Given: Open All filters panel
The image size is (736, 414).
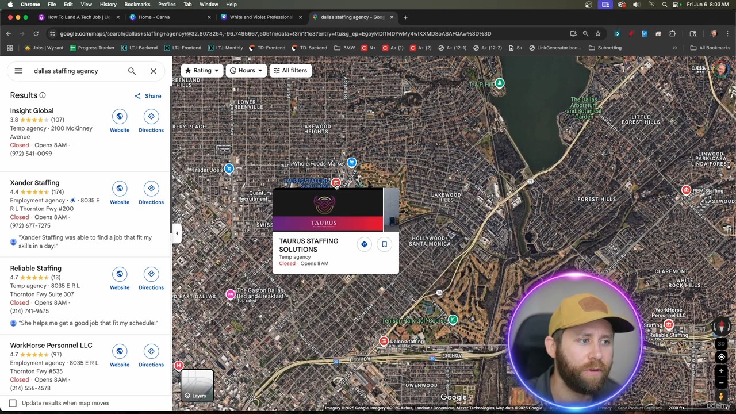Looking at the screenshot, I should pos(290,71).
